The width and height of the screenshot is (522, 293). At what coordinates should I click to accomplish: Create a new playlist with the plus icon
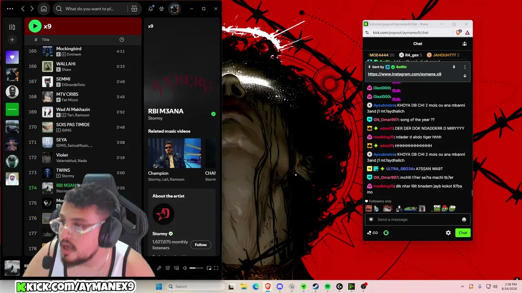coord(12,39)
